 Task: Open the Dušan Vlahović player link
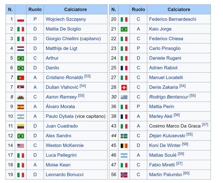[62, 87]
